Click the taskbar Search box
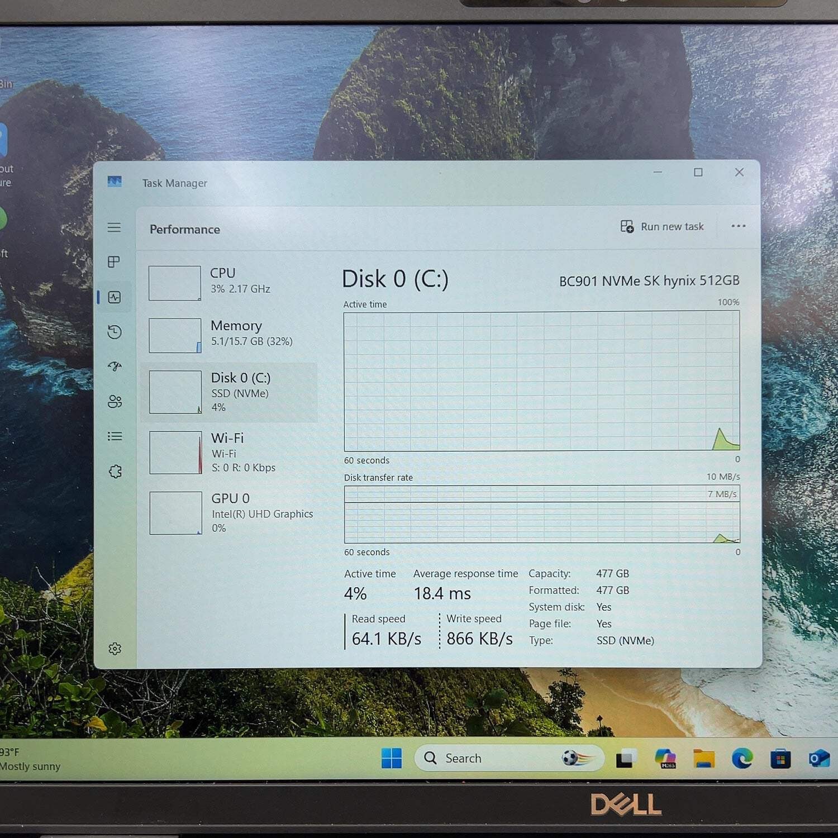 tap(509, 758)
